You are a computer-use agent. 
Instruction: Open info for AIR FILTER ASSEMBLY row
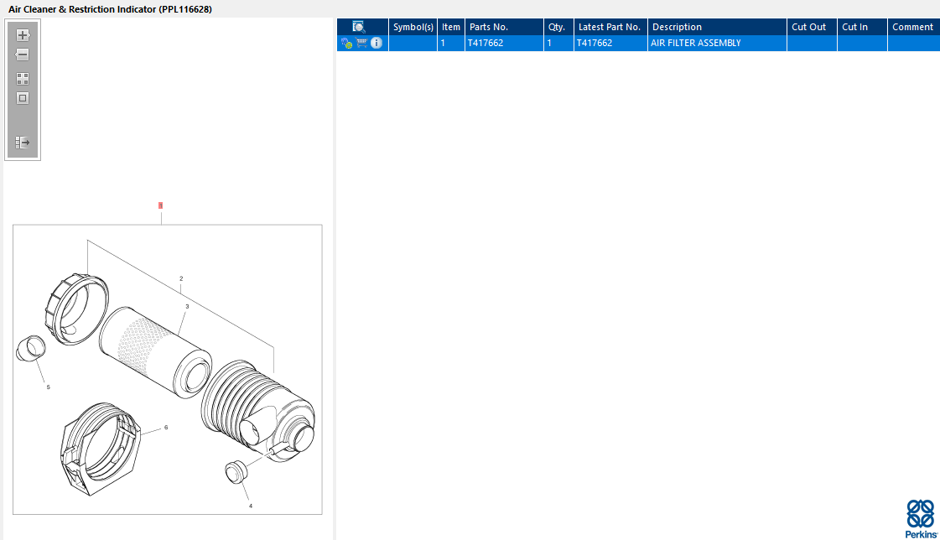pyautogui.click(x=377, y=43)
